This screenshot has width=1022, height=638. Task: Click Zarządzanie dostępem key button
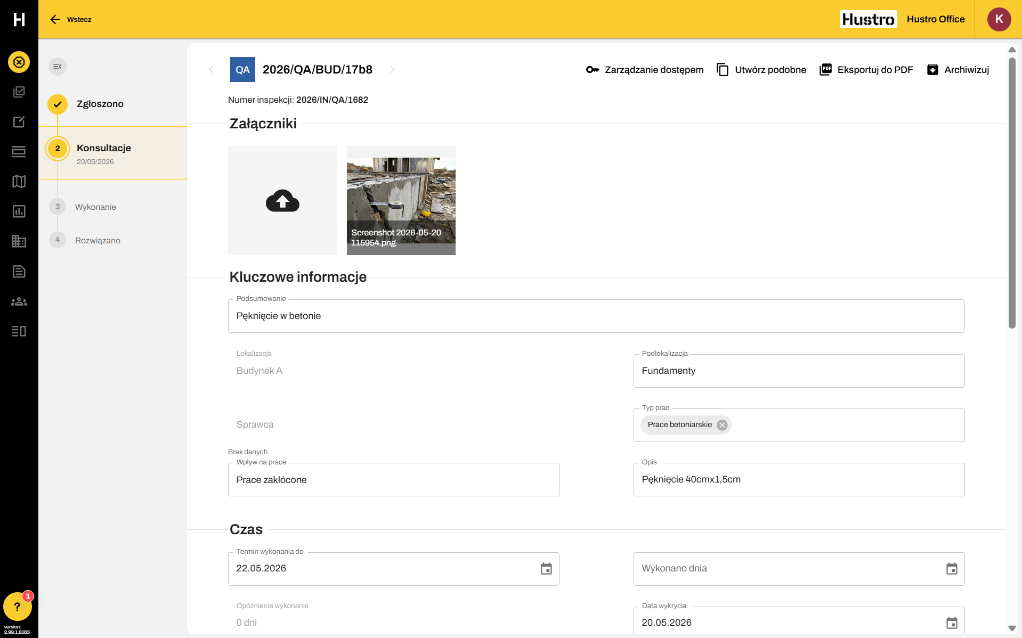coord(645,70)
